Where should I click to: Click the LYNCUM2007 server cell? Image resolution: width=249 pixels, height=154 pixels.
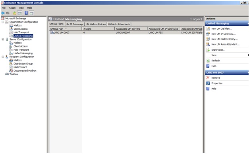click(123, 32)
